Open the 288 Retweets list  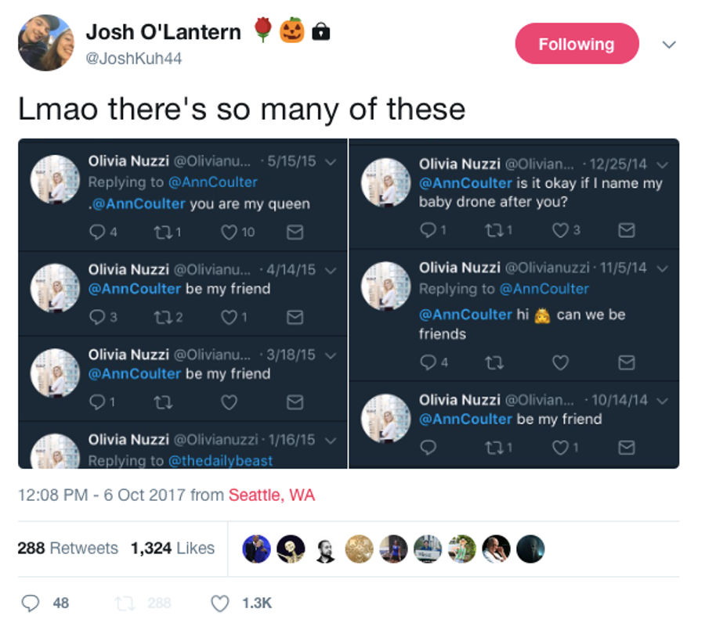[68, 548]
